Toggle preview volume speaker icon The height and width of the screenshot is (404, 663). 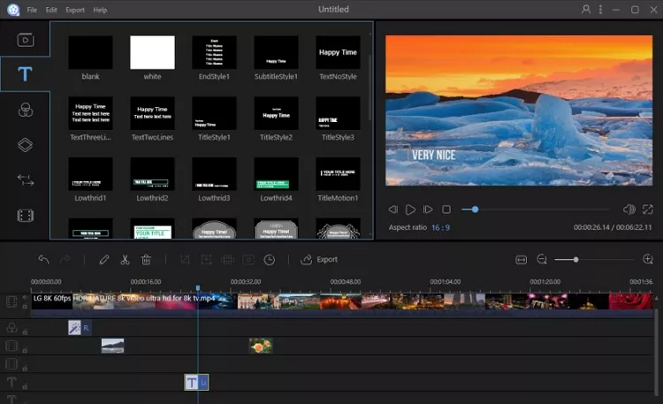pyautogui.click(x=629, y=210)
